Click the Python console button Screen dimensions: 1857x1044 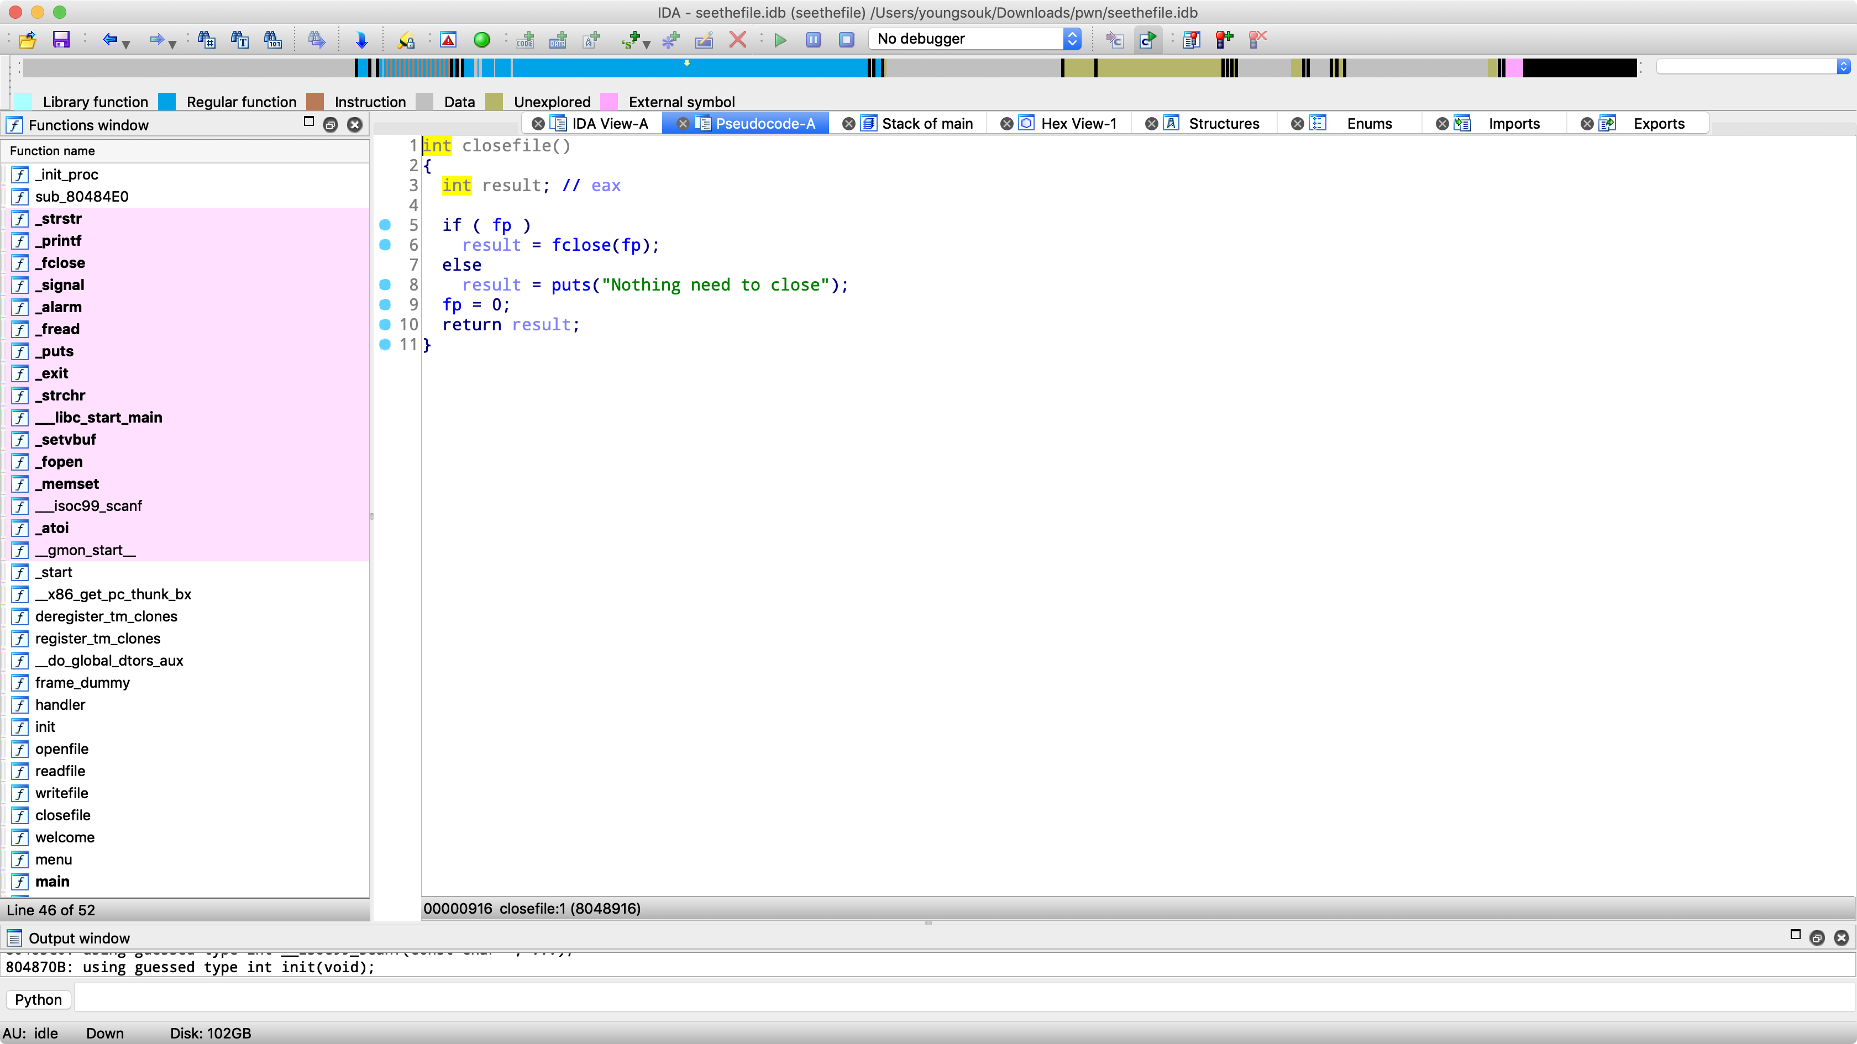[38, 999]
